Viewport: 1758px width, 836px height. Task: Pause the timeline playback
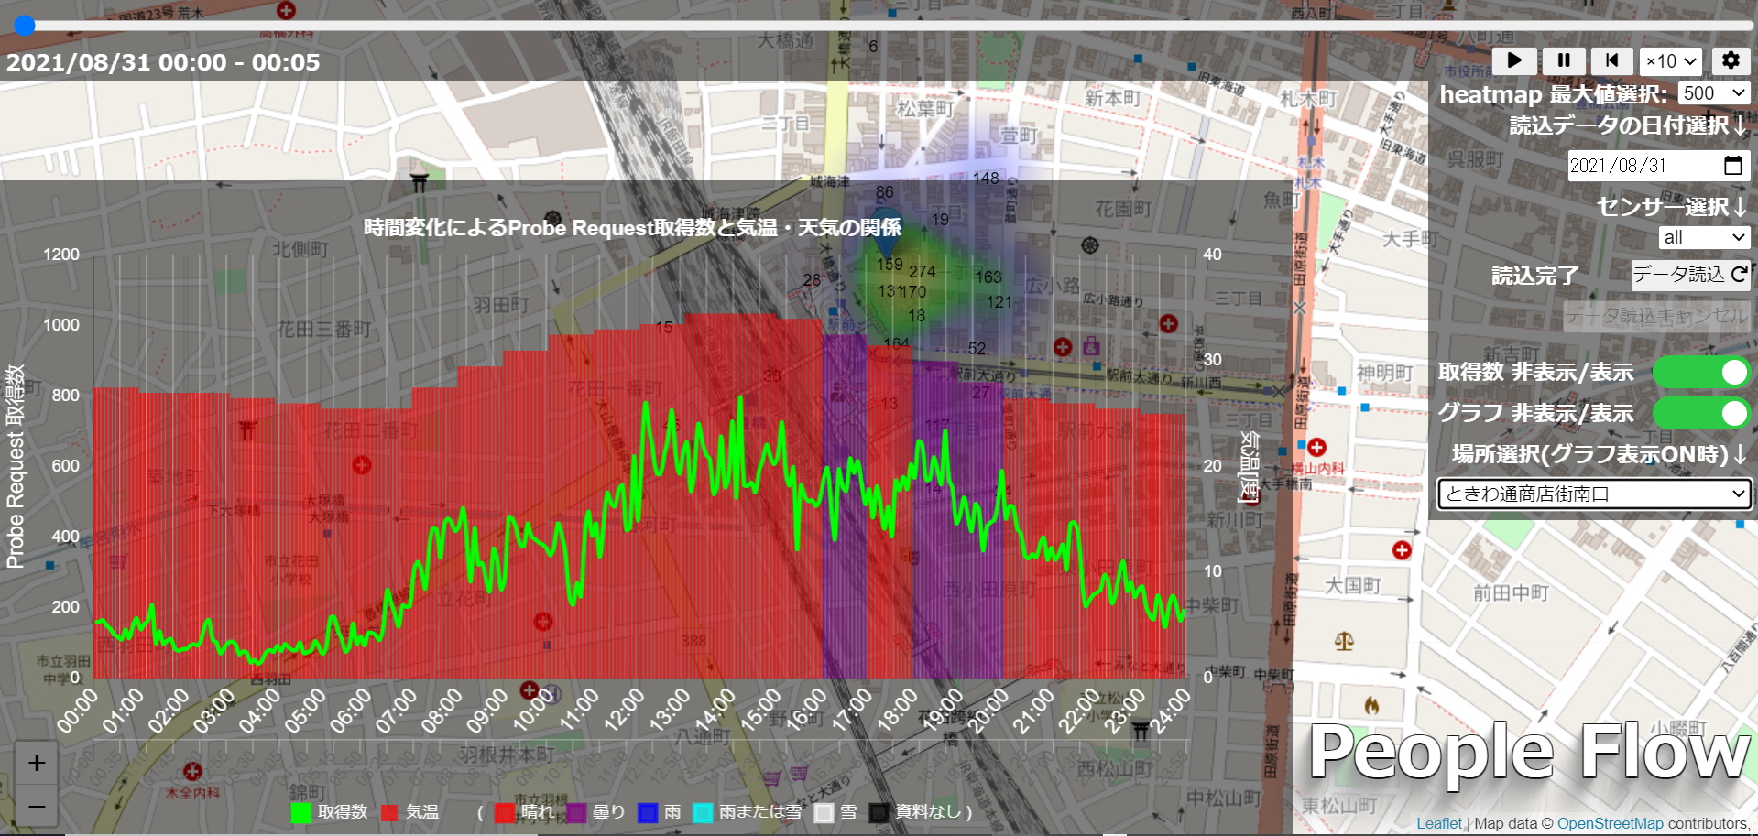pos(1564,60)
